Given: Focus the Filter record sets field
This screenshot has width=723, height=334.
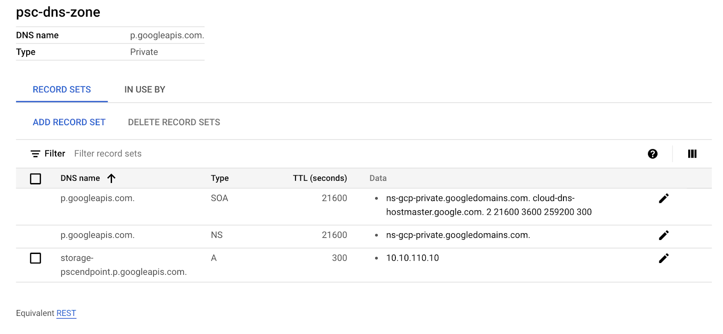Looking at the screenshot, I should pyautogui.click(x=108, y=154).
